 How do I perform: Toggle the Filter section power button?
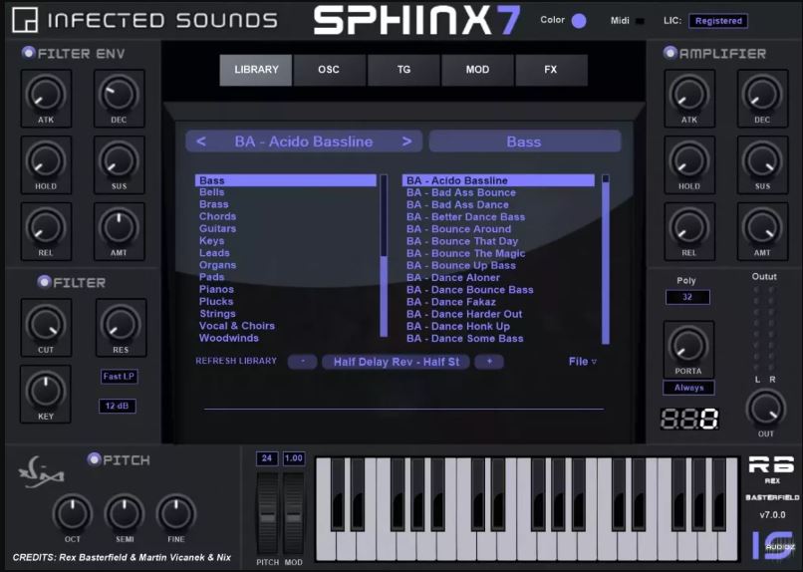[x=45, y=281]
